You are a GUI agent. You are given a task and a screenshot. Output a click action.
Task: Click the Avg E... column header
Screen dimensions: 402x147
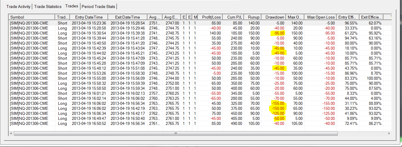tap(172, 17)
